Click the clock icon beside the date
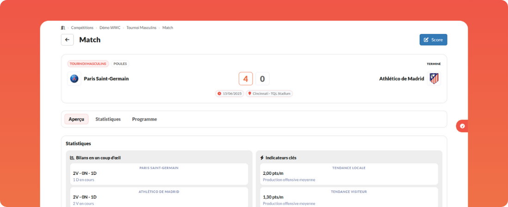 [x=219, y=94]
